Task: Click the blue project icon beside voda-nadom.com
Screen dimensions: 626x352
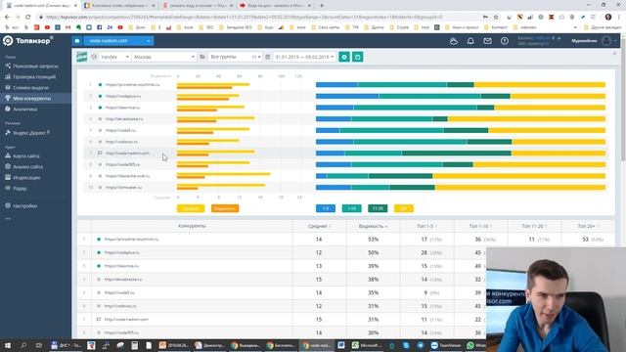Action: [x=77, y=41]
